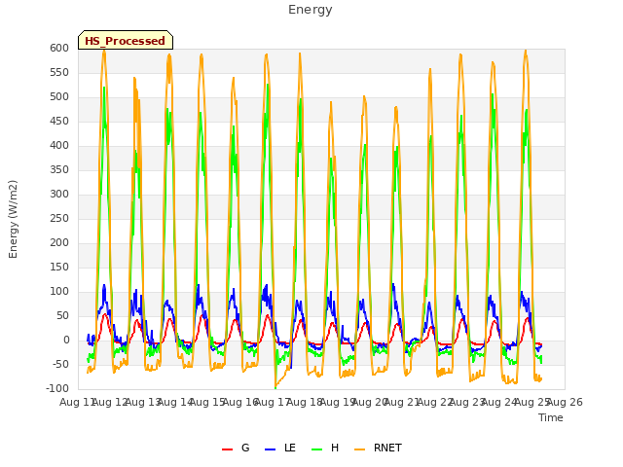Viewport: 623px width, 467px height.
Task: Click the 500 y-axis tick label
Action: pos(59,97)
